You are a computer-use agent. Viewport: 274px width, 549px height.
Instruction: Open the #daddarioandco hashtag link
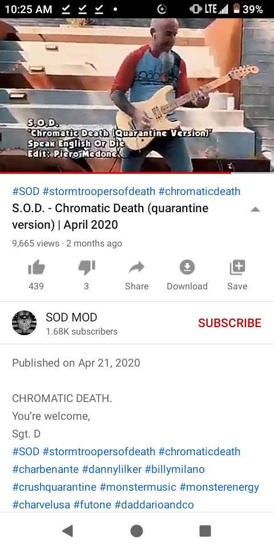154,505
